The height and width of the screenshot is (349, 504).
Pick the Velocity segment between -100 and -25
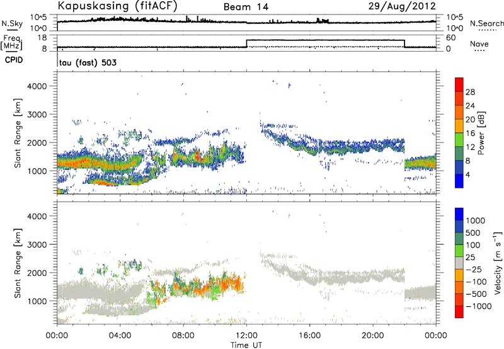pyautogui.click(x=459, y=275)
